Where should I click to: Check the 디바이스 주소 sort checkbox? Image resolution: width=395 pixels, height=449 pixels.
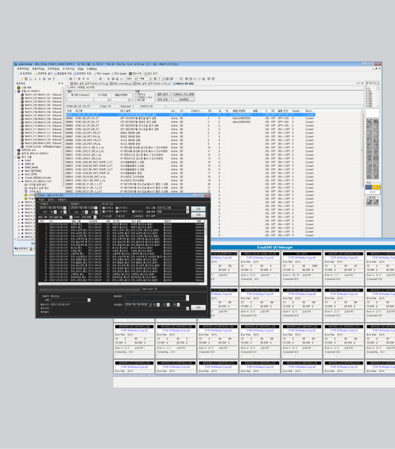137,97
